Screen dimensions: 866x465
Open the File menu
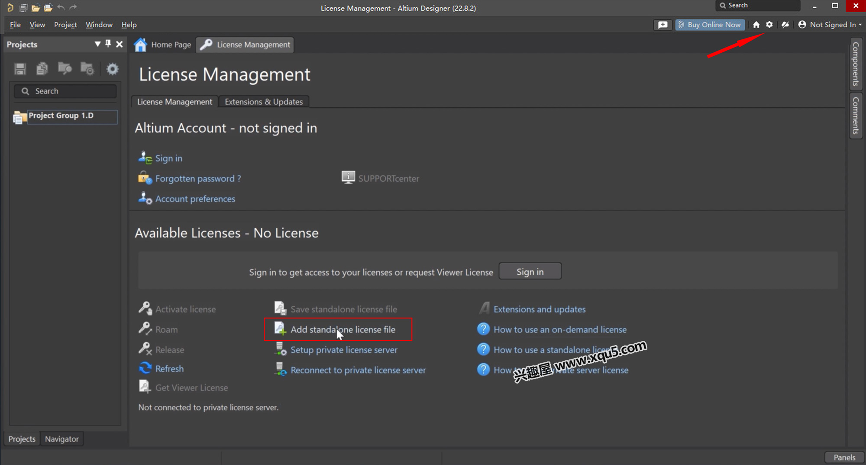15,25
